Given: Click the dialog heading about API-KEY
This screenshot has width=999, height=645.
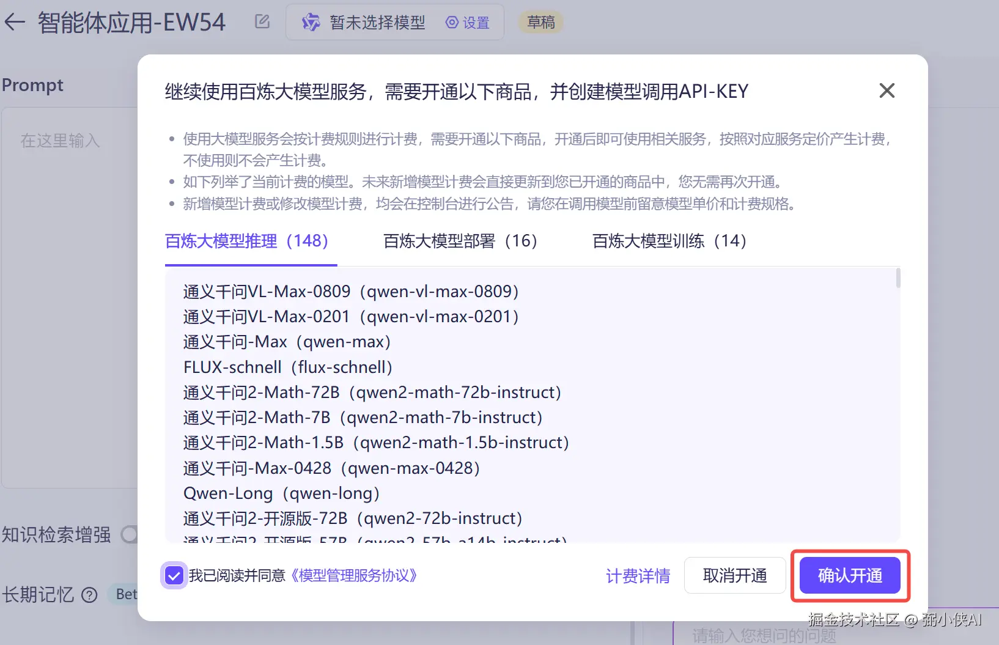Looking at the screenshot, I should coord(456,92).
